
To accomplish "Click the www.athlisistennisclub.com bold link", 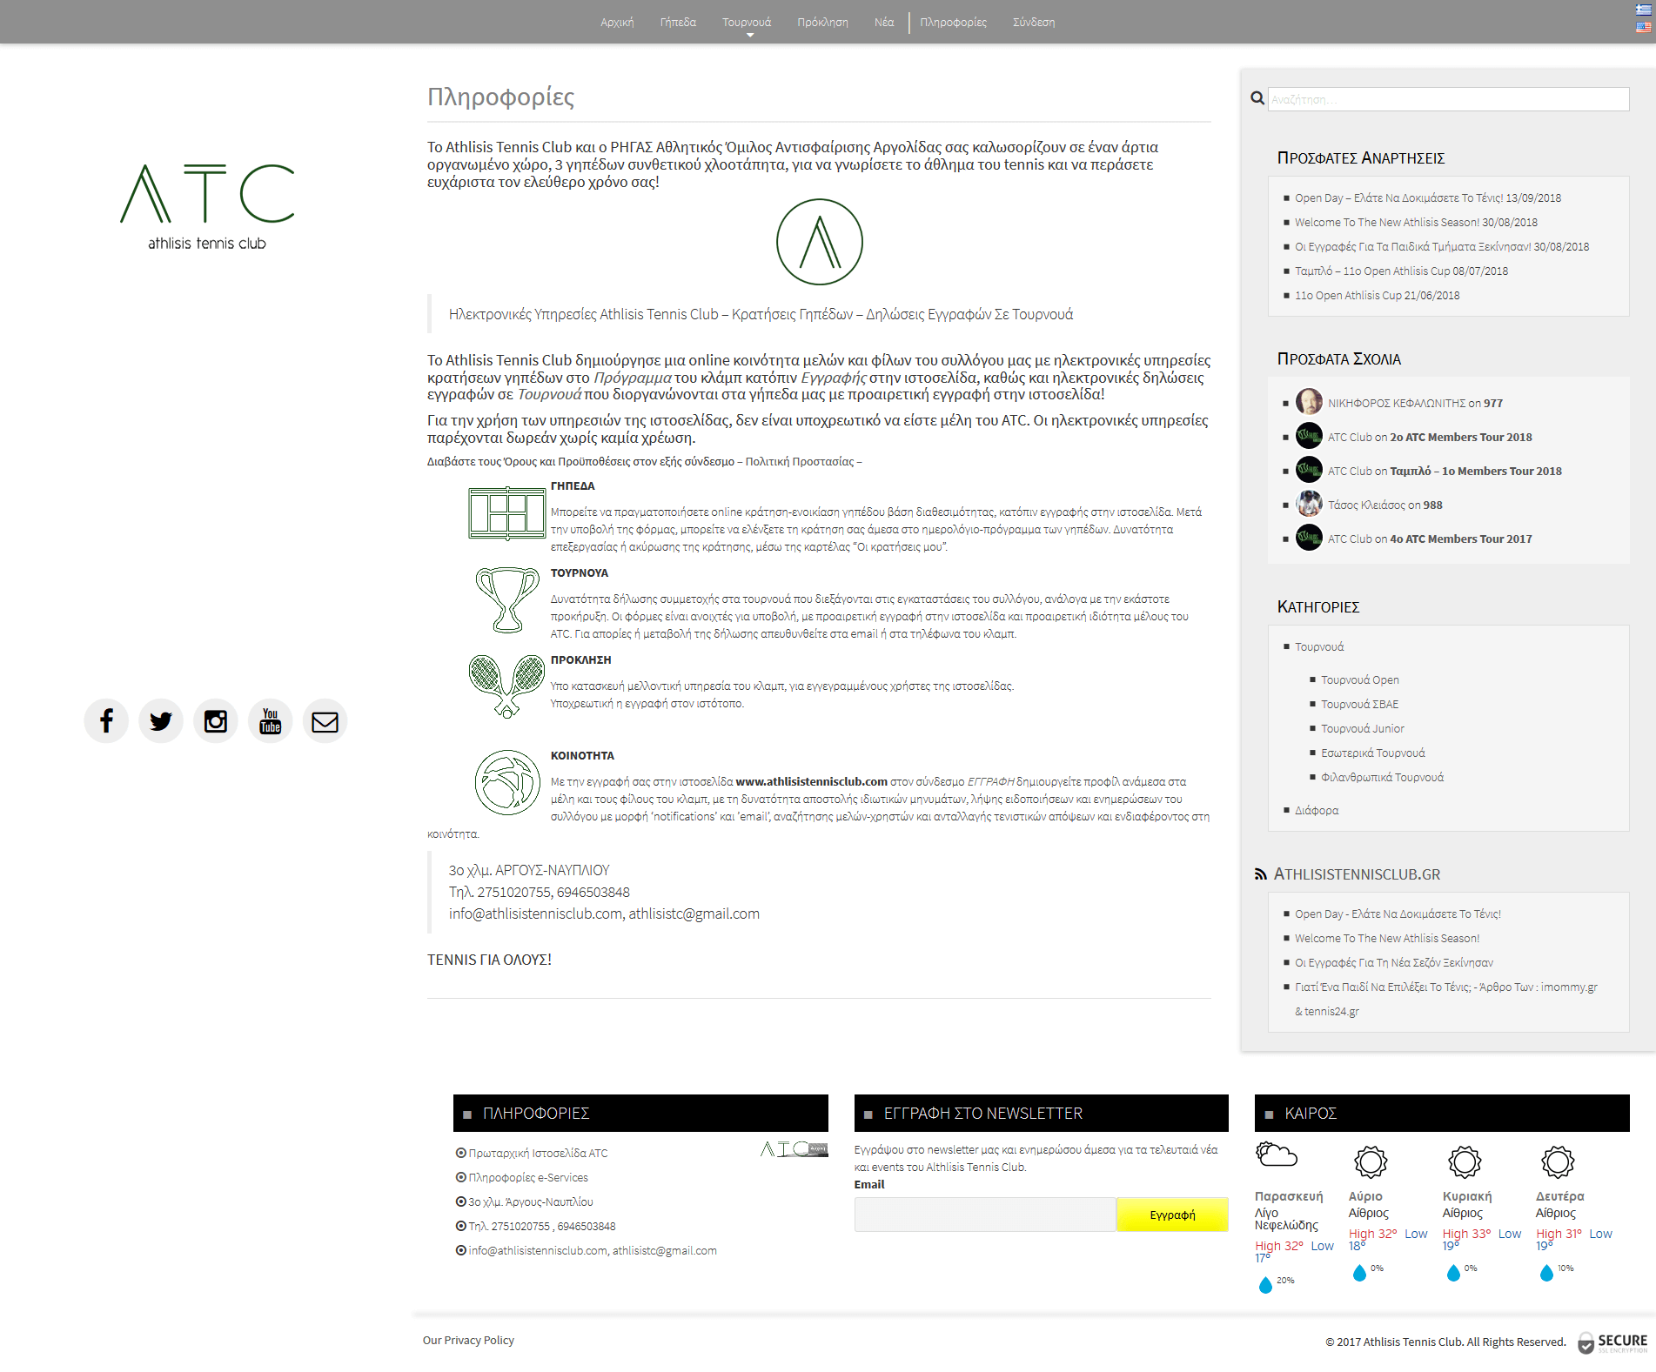I will (x=812, y=782).
